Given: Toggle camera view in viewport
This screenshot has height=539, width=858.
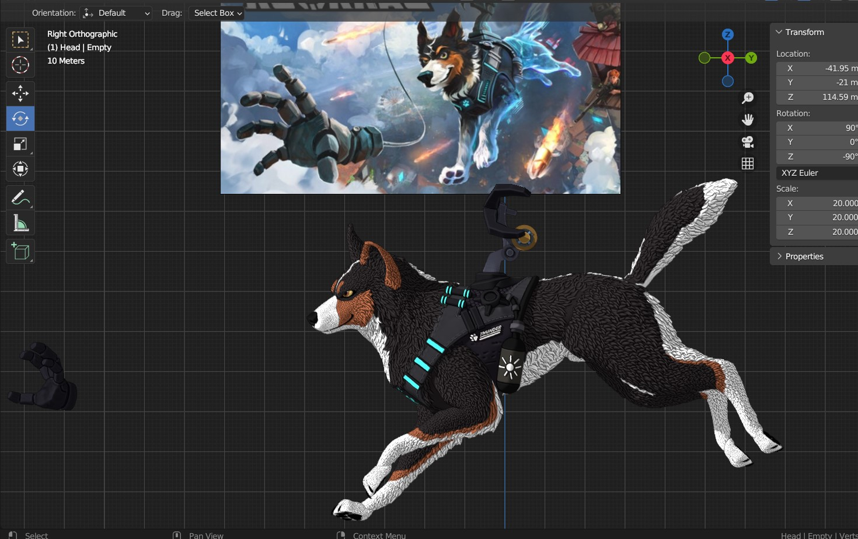Looking at the screenshot, I should (x=748, y=142).
